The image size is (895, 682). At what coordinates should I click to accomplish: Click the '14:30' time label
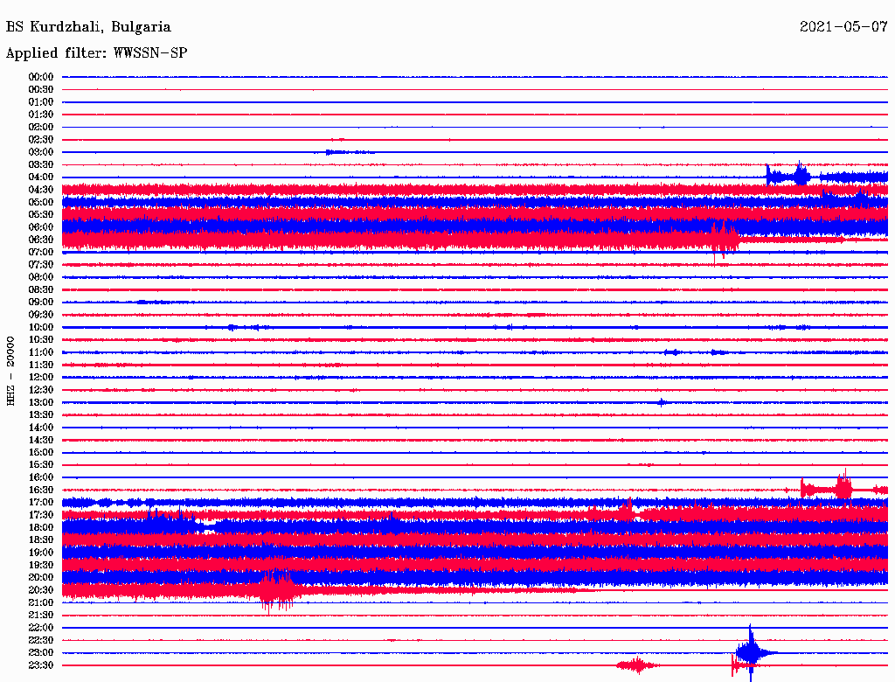[x=41, y=440]
